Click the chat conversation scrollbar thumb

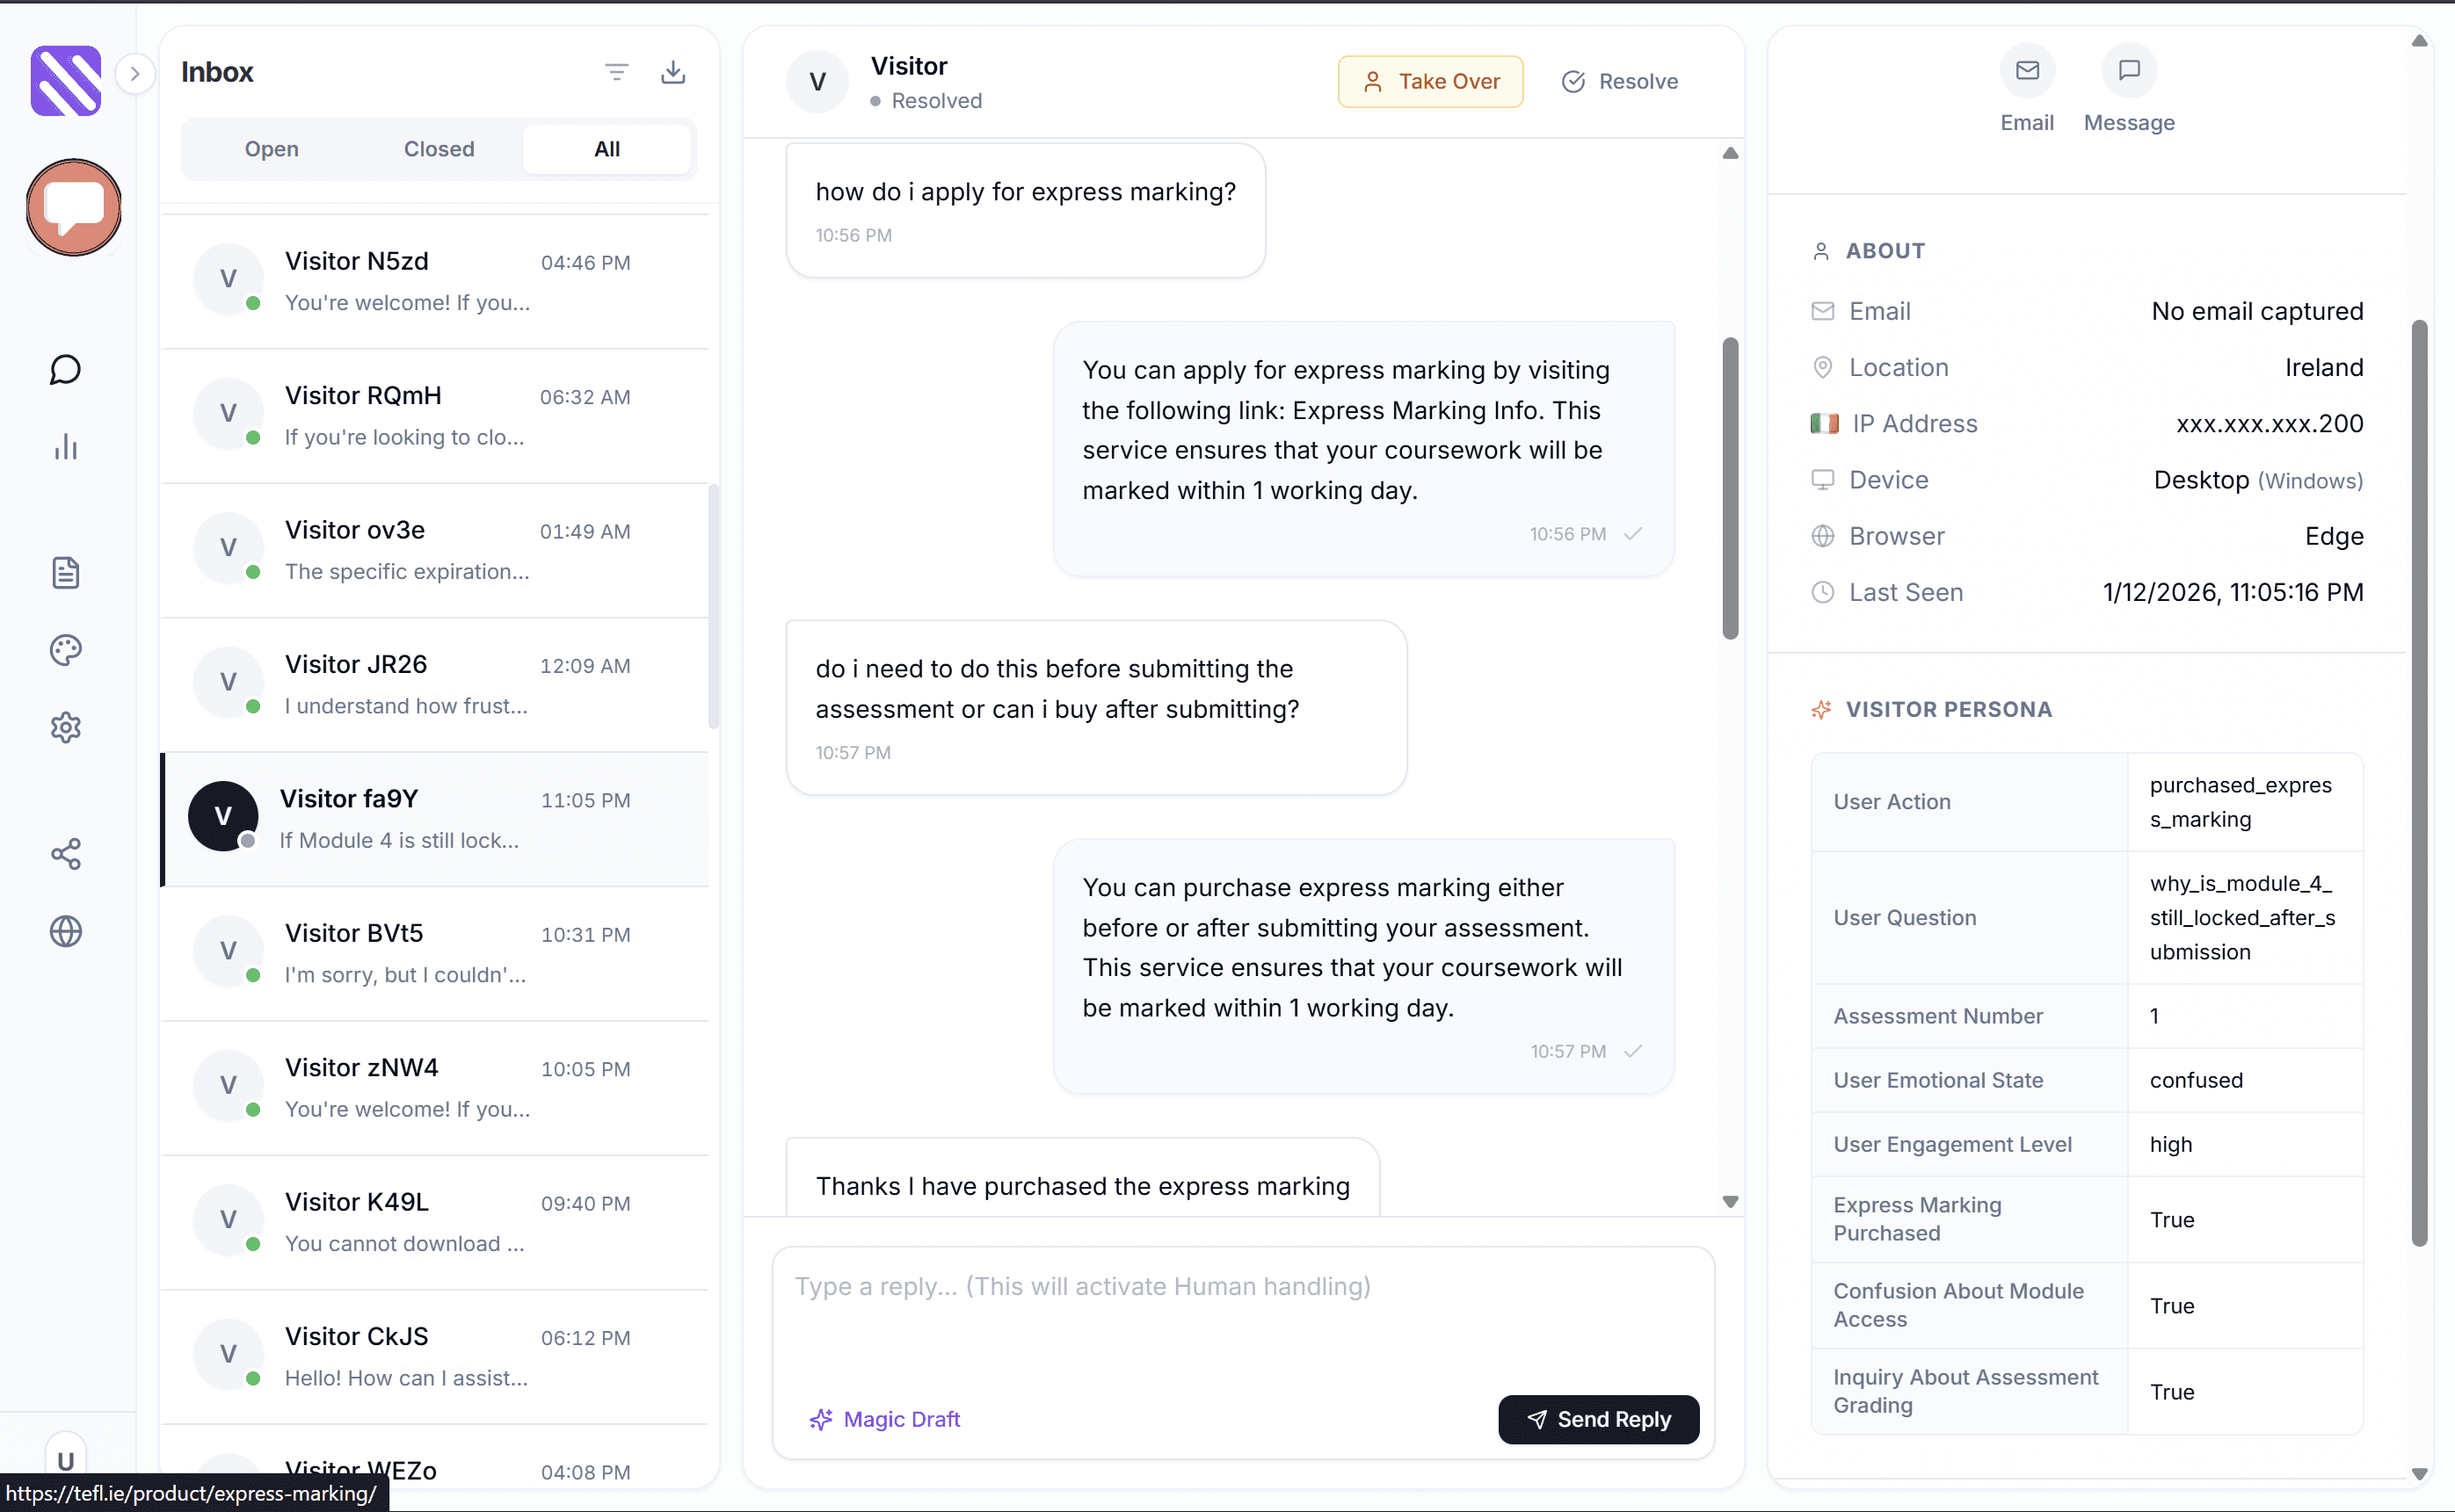[x=1731, y=488]
